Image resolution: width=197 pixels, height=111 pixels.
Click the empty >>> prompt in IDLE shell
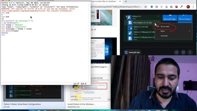3,35
